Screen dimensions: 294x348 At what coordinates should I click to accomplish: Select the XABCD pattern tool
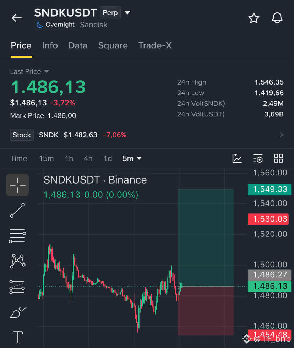coord(17,261)
